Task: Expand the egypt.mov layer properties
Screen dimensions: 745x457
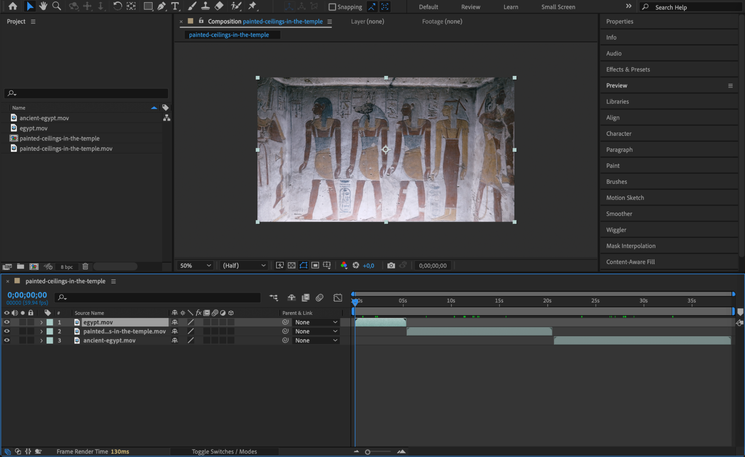Action: point(41,322)
